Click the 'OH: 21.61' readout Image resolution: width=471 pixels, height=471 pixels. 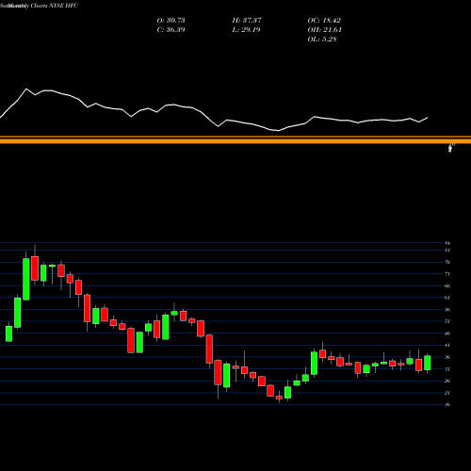(324, 29)
